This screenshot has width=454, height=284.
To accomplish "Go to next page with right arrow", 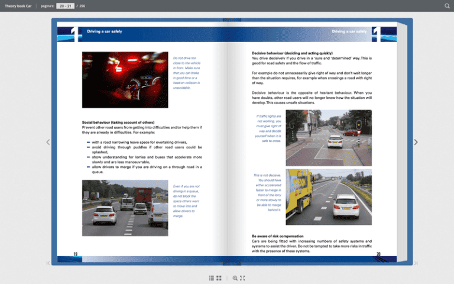I will (416, 143).
